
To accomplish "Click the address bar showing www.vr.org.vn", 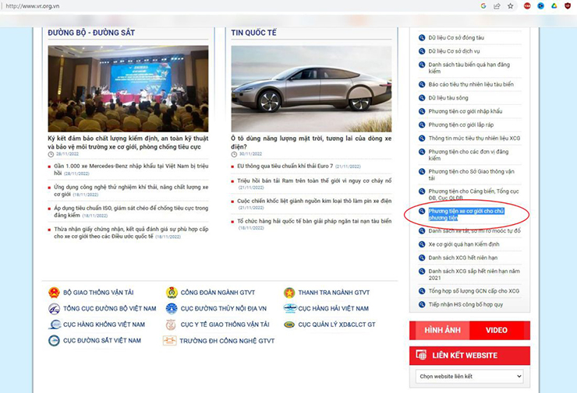I will click(234, 5).
